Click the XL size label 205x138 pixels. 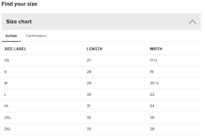tap(7, 106)
